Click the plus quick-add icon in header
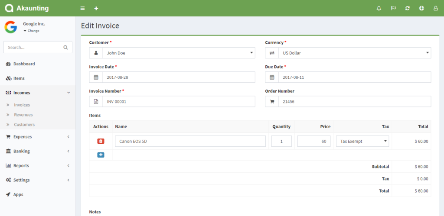This screenshot has height=216, width=444. pos(96,8)
